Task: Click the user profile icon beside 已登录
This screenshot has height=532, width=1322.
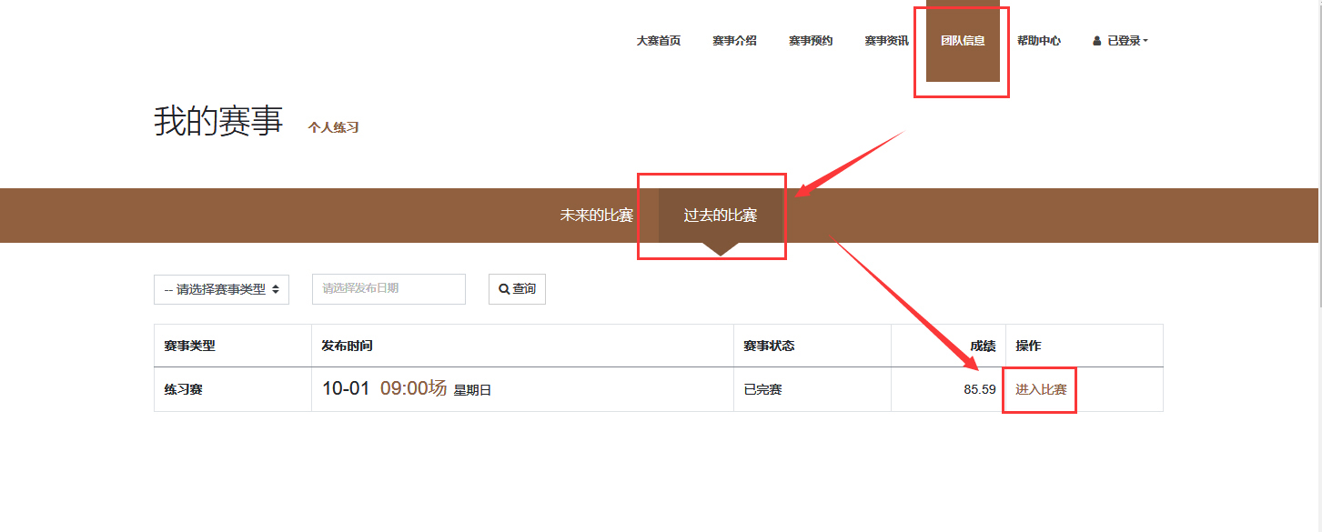Action: pos(1097,41)
